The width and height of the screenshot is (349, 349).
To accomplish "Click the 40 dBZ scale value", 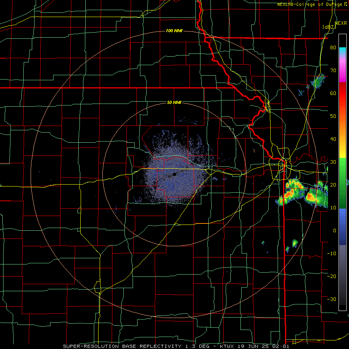I will [x=333, y=139].
